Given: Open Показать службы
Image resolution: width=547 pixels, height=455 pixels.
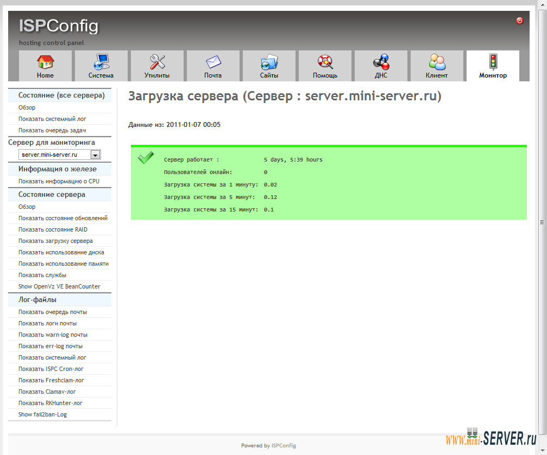Looking at the screenshot, I should coord(42,275).
